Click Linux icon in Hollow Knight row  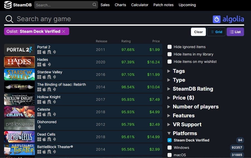point(49,102)
